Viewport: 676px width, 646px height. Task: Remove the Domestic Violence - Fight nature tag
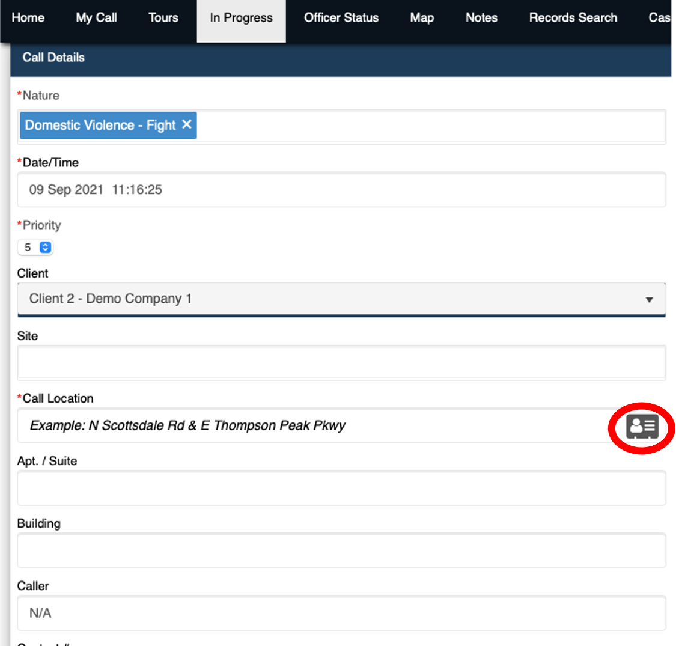pos(187,126)
